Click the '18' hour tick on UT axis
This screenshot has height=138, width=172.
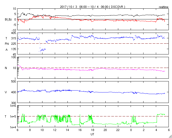(93, 130)
